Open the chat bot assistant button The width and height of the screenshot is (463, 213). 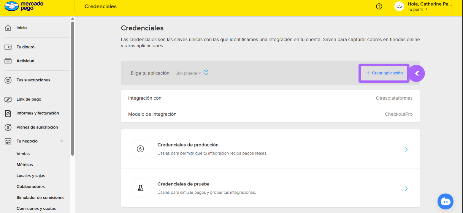[445, 201]
